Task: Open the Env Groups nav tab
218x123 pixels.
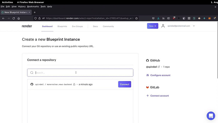Action: pos(77,26)
